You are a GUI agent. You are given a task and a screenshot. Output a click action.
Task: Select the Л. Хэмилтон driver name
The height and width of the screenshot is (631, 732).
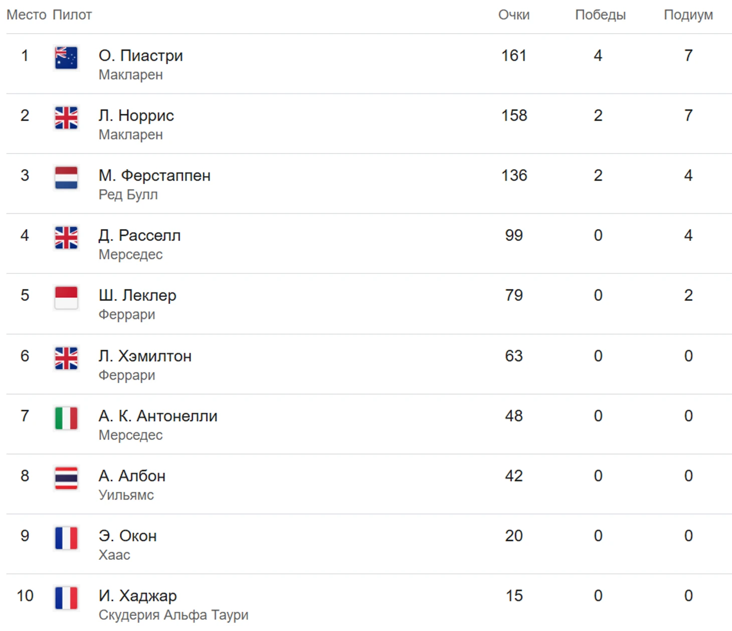tap(145, 356)
